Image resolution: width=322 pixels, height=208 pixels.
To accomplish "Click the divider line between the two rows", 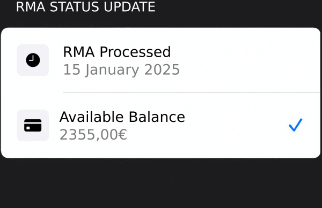I will pos(192,93).
